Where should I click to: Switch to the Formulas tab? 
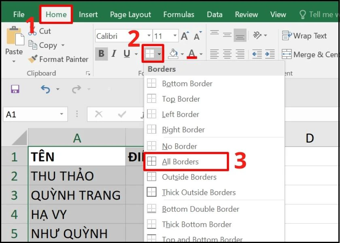178,15
